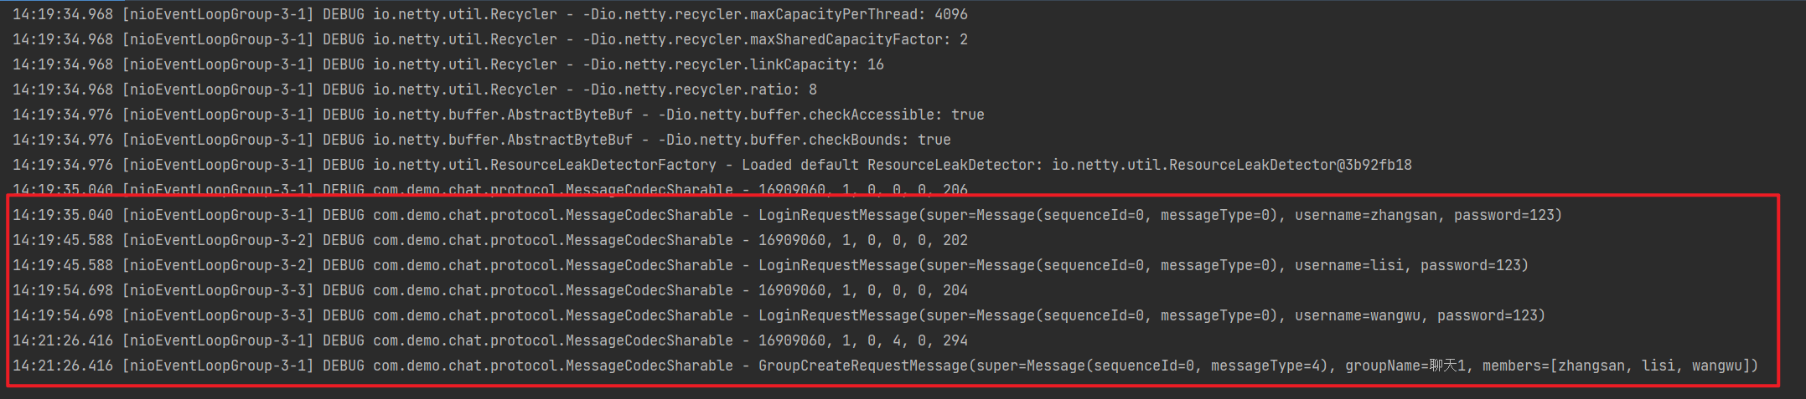1806x399 pixels.
Task: Select the log line ending in 294
Action: click(x=862, y=340)
